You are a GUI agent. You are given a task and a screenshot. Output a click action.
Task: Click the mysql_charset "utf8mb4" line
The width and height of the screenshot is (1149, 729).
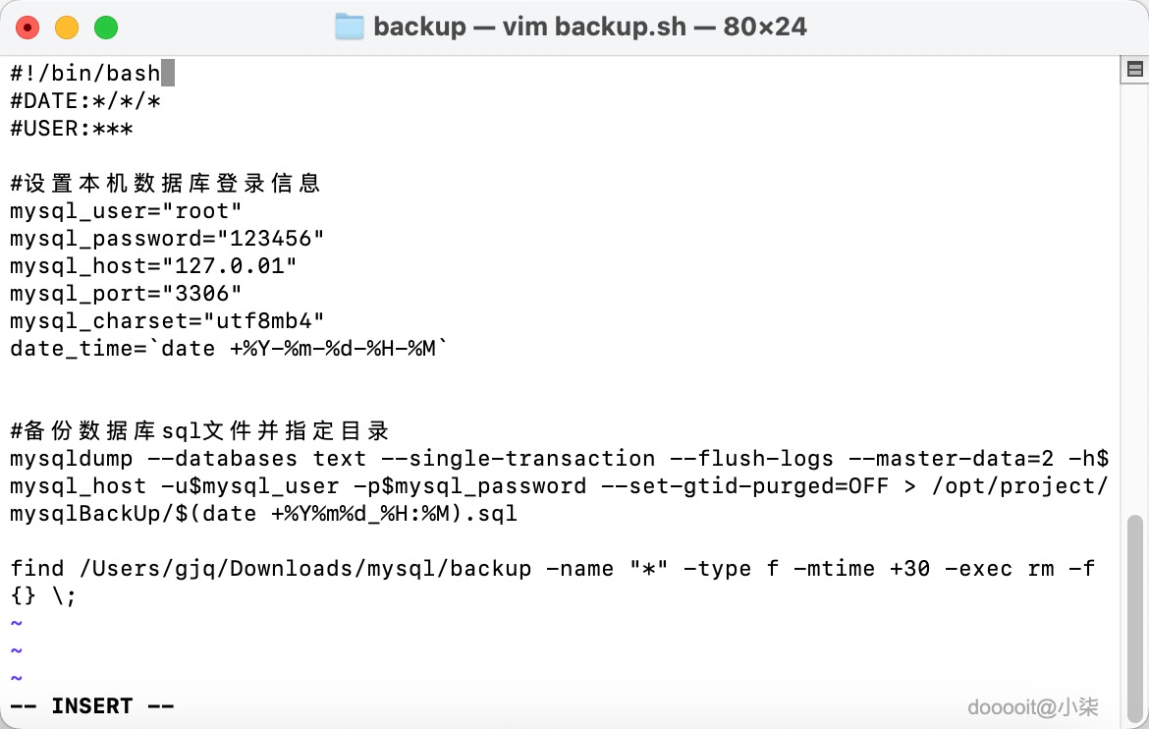tap(167, 321)
